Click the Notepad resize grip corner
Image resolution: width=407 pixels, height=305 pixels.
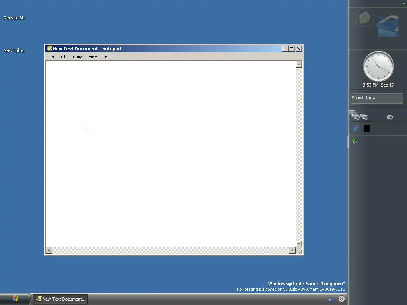pyautogui.click(x=299, y=251)
